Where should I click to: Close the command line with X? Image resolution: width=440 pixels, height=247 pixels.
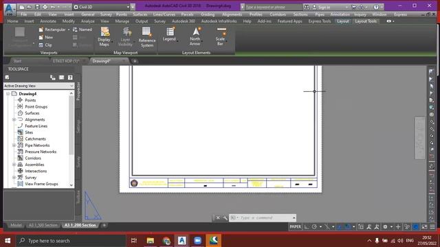(218, 217)
